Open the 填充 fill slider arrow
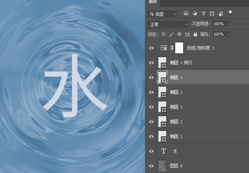Screen dimensions: 249x173 (x=229, y=34)
